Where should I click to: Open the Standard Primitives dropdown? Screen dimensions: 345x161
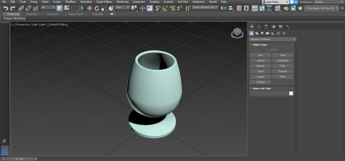(x=272, y=39)
